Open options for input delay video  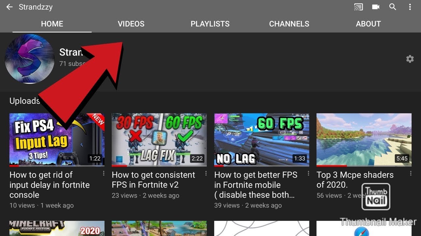(x=104, y=173)
